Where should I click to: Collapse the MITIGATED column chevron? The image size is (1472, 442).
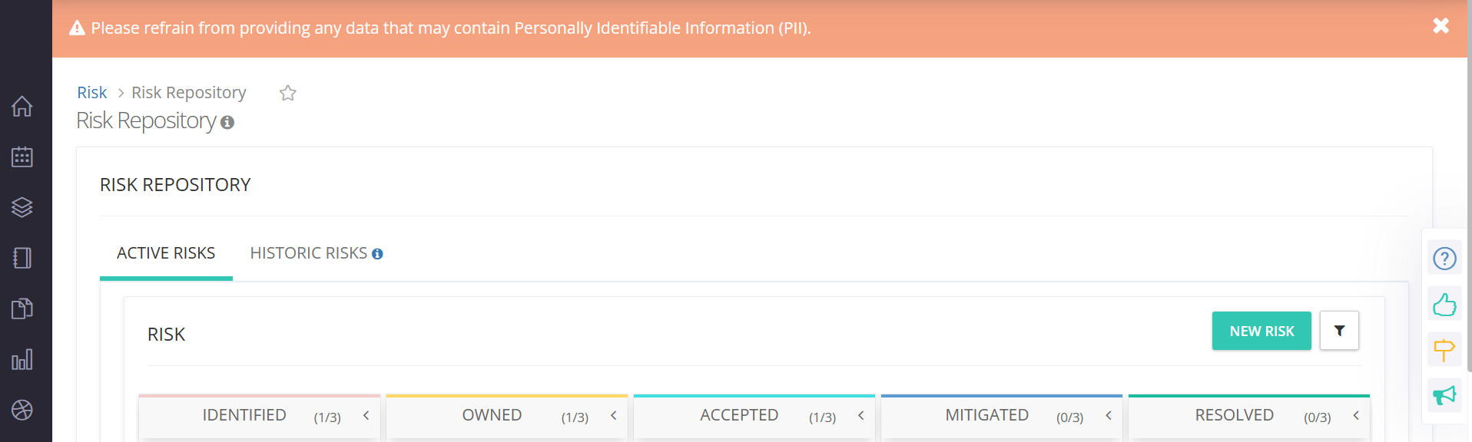click(1109, 415)
